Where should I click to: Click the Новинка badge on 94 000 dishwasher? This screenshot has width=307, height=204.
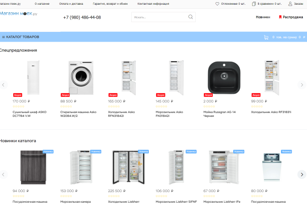tap(48, 151)
